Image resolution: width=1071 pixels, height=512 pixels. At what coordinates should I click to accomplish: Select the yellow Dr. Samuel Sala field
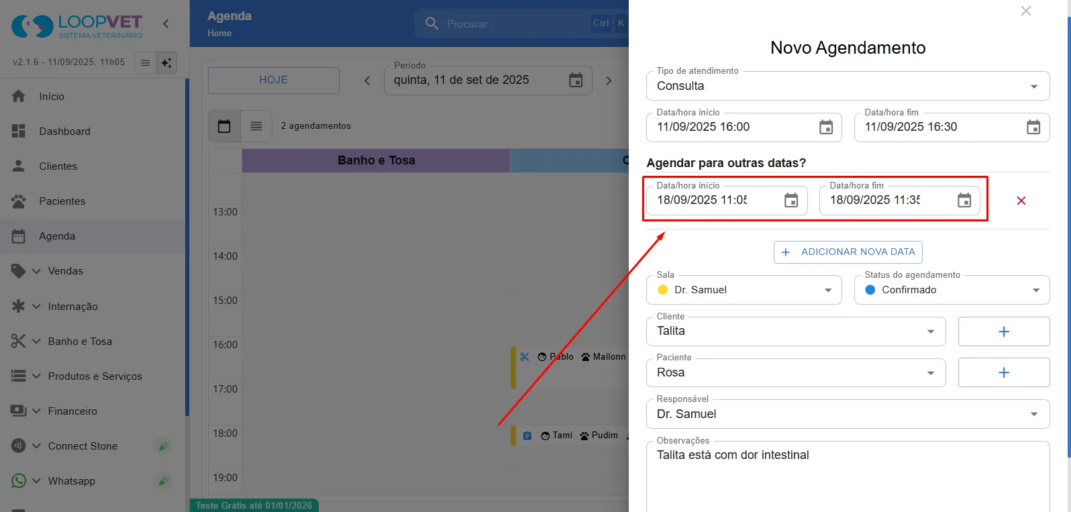[x=744, y=290]
